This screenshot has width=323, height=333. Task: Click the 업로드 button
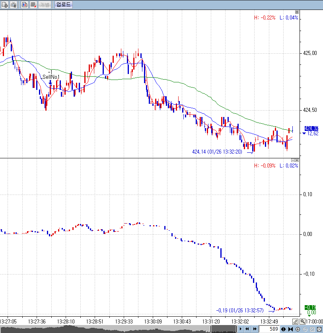pos(63,5)
